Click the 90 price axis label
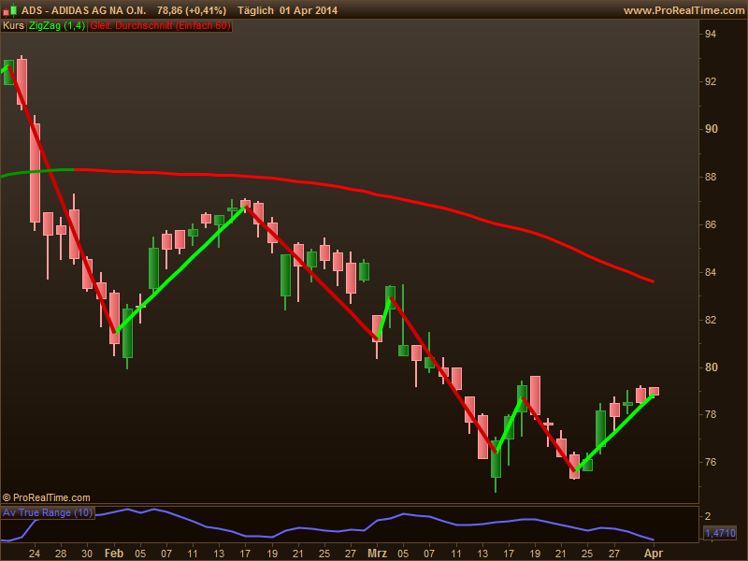This screenshot has width=748, height=561. [x=711, y=129]
